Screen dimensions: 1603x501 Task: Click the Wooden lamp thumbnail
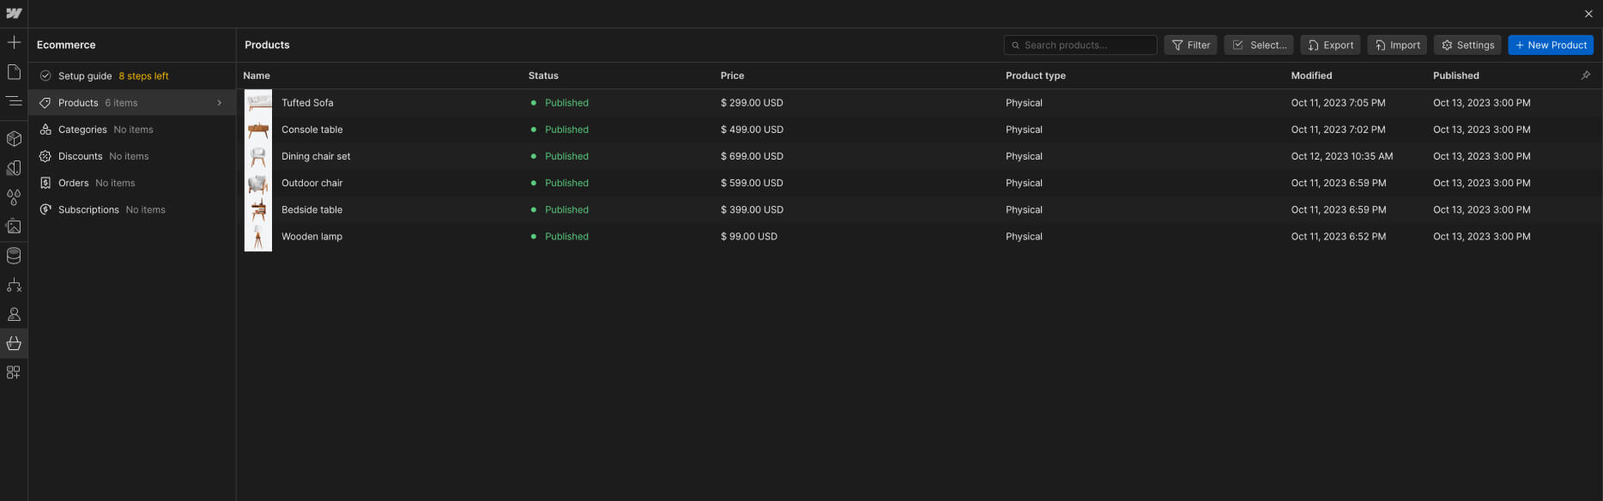click(x=258, y=237)
